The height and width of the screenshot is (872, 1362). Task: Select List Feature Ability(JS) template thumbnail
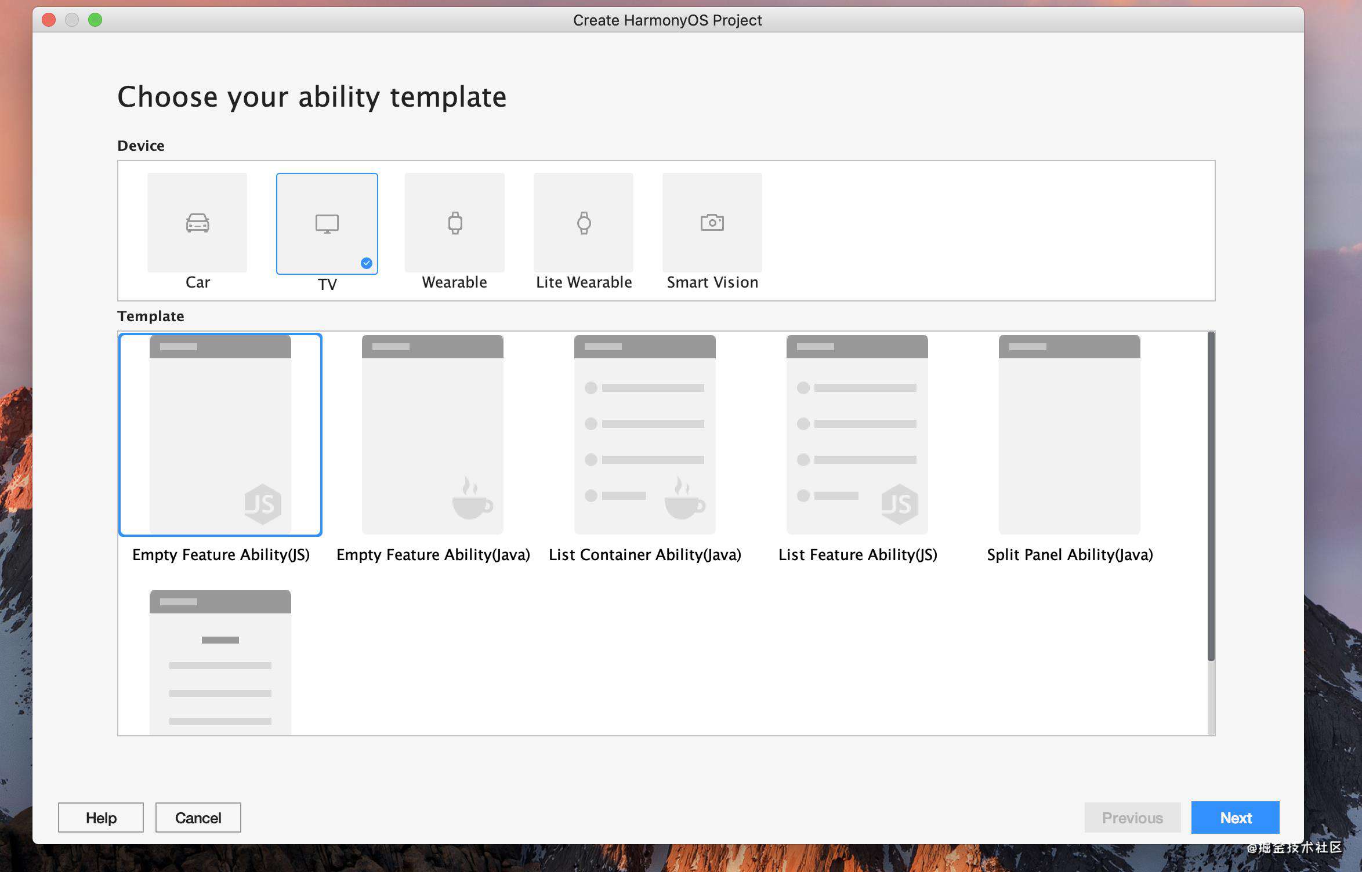coord(857,434)
